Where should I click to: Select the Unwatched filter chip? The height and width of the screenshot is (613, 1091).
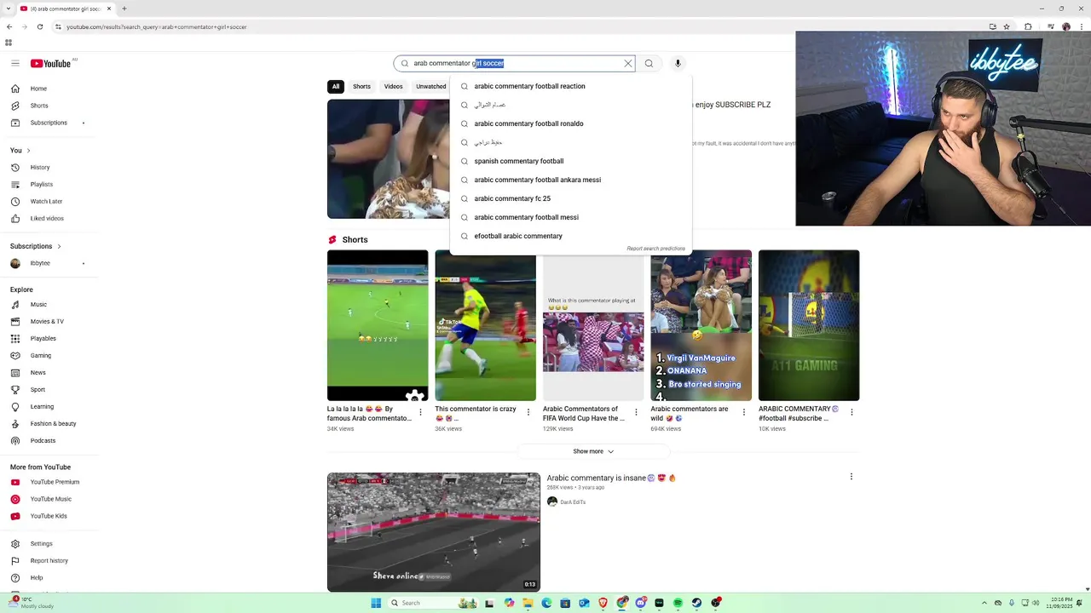(x=430, y=86)
